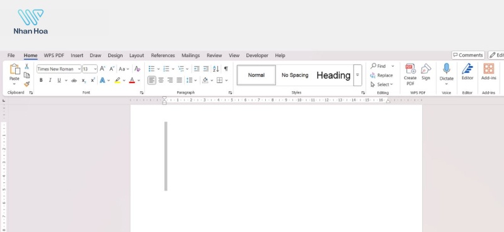Screen dimensions: 504x232
Task: Click the Cut scissors icon
Action: point(26,67)
